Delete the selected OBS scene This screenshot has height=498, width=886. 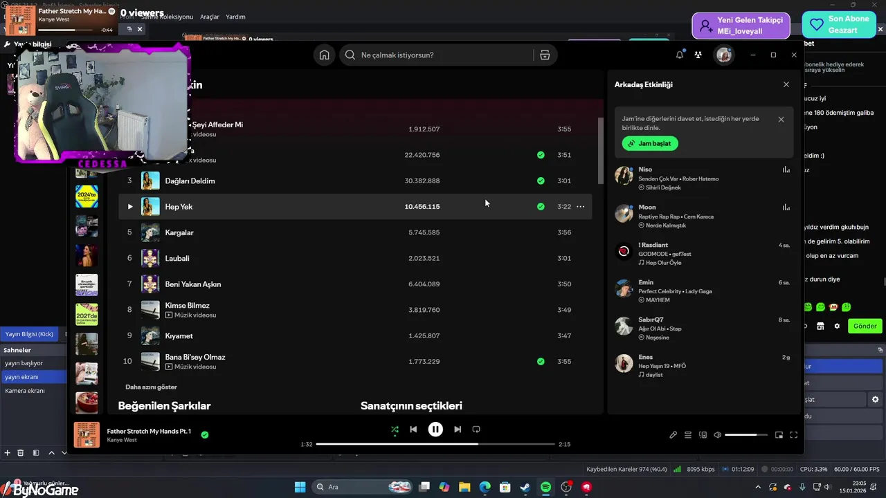pos(21,453)
